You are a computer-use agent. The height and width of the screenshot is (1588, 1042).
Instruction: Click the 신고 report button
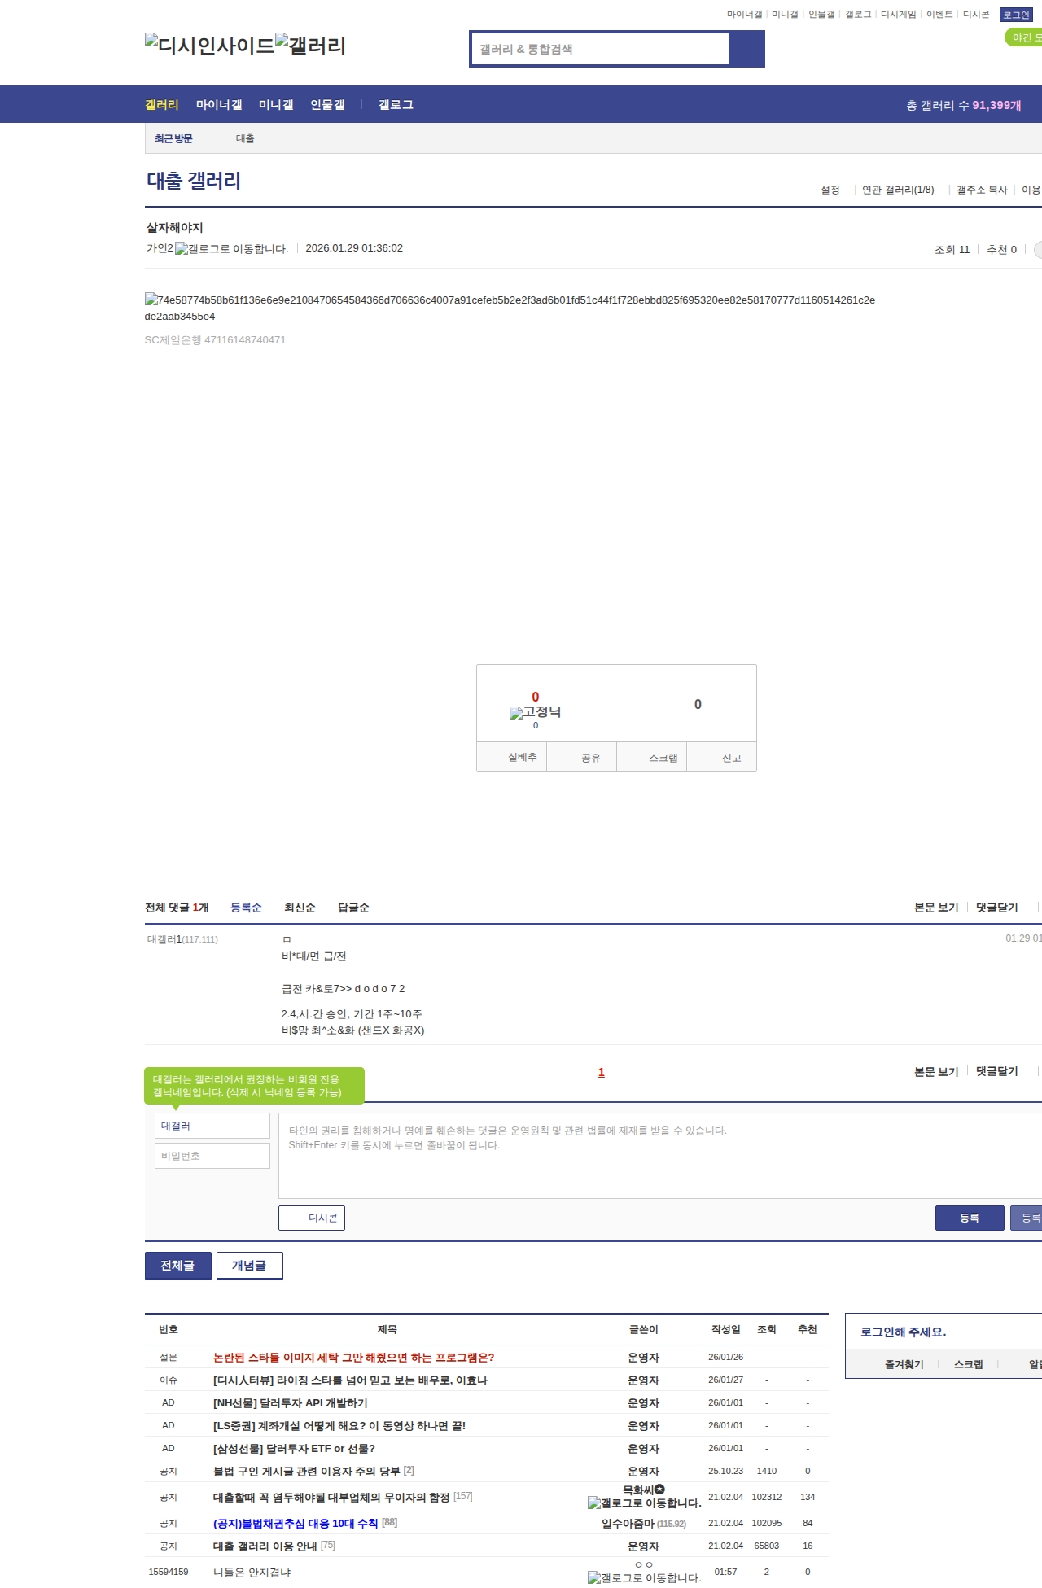coord(722,756)
